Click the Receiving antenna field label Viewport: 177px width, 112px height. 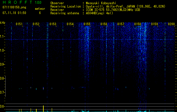tap(65, 13)
